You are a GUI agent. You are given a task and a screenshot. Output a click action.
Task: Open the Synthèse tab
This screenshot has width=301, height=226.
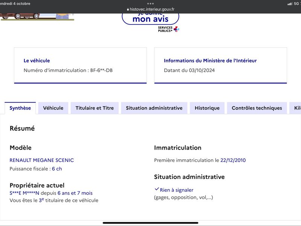[x=20, y=108]
